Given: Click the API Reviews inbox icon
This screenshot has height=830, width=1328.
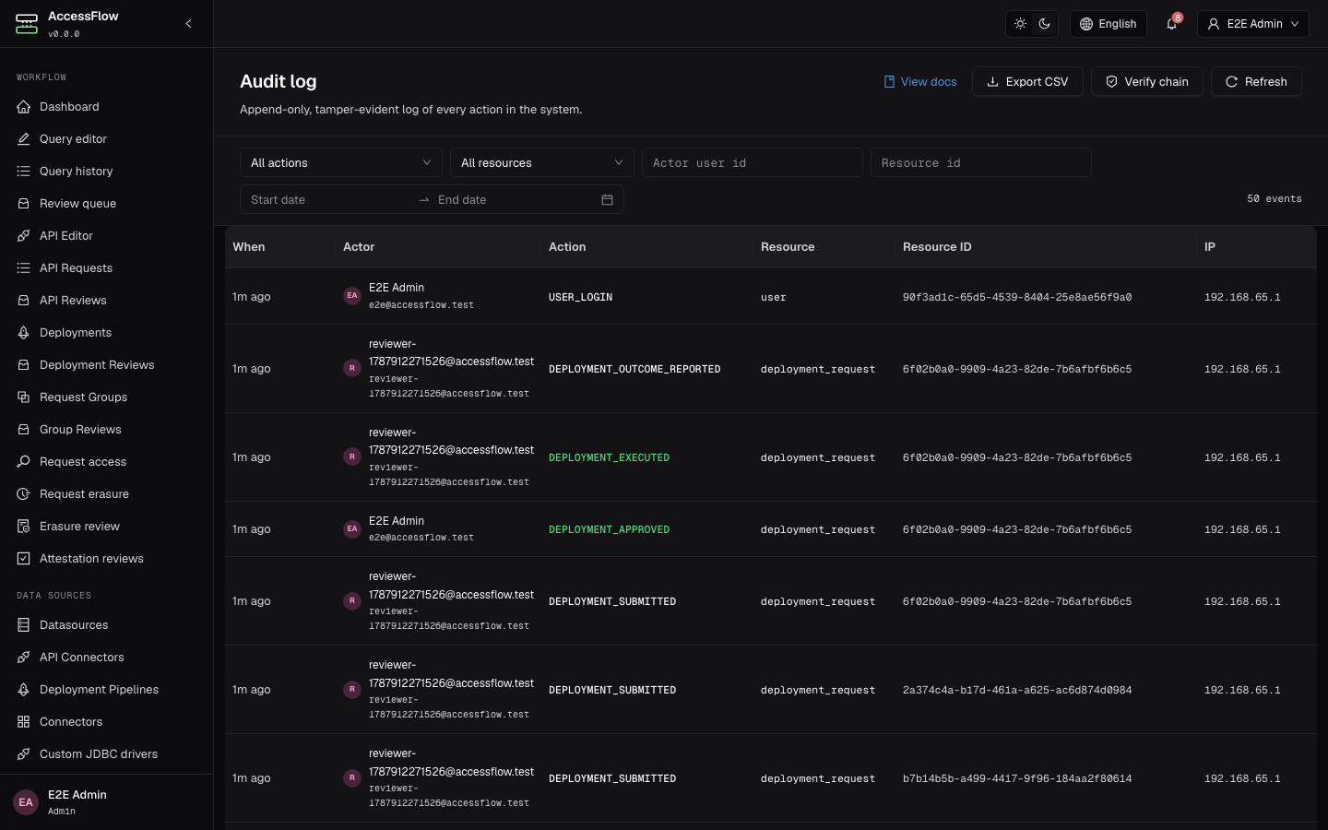Looking at the screenshot, I should tap(24, 301).
